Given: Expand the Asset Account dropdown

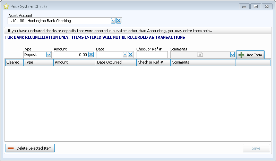Looking at the screenshot, I should [113, 21].
